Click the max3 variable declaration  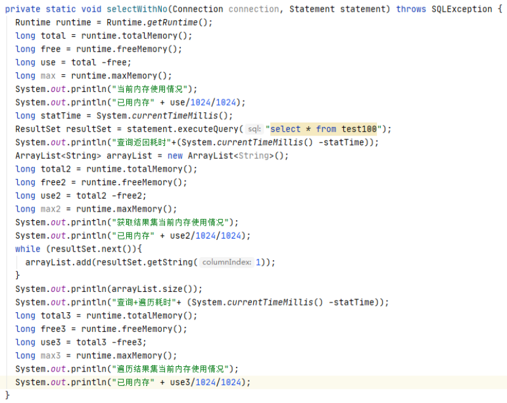point(50,355)
